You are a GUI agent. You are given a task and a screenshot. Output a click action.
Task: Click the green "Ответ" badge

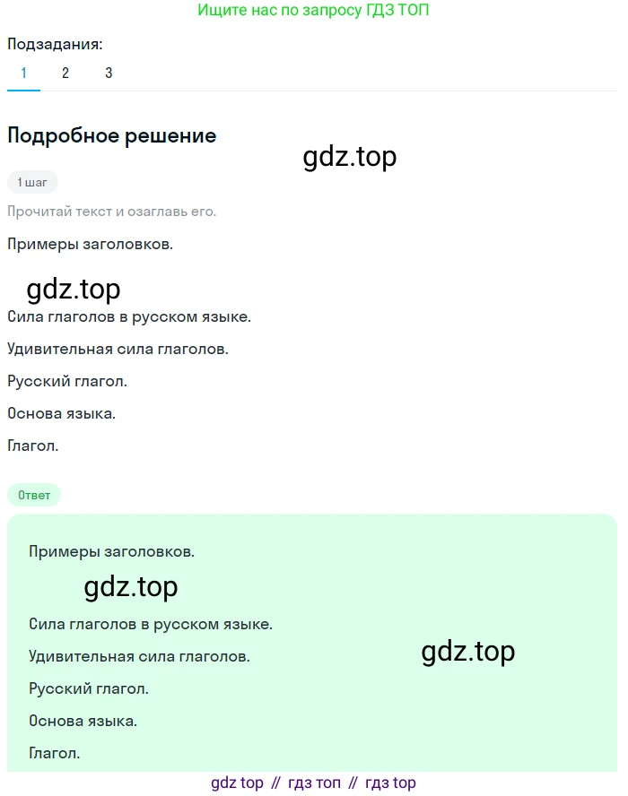coord(34,494)
